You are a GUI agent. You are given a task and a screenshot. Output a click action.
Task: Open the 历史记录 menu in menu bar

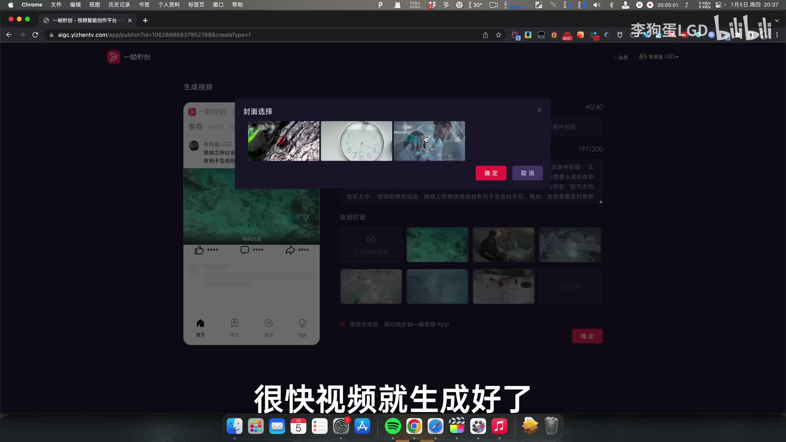point(119,5)
